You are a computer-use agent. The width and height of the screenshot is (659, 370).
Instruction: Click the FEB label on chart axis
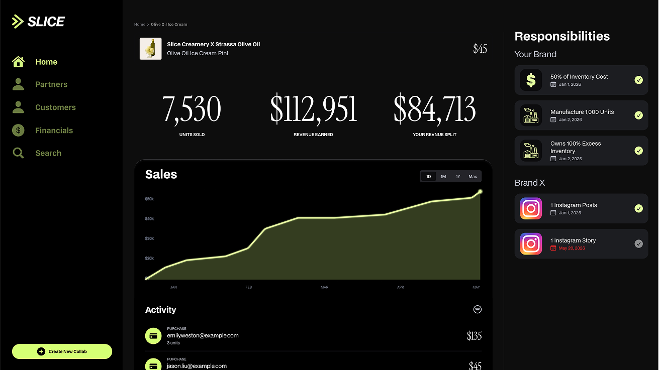point(249,287)
